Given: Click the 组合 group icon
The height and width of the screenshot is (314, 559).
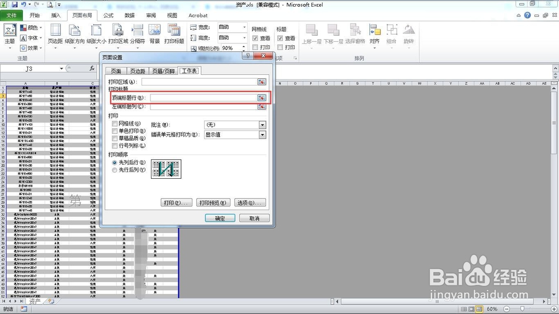Looking at the screenshot, I should [x=391, y=31].
